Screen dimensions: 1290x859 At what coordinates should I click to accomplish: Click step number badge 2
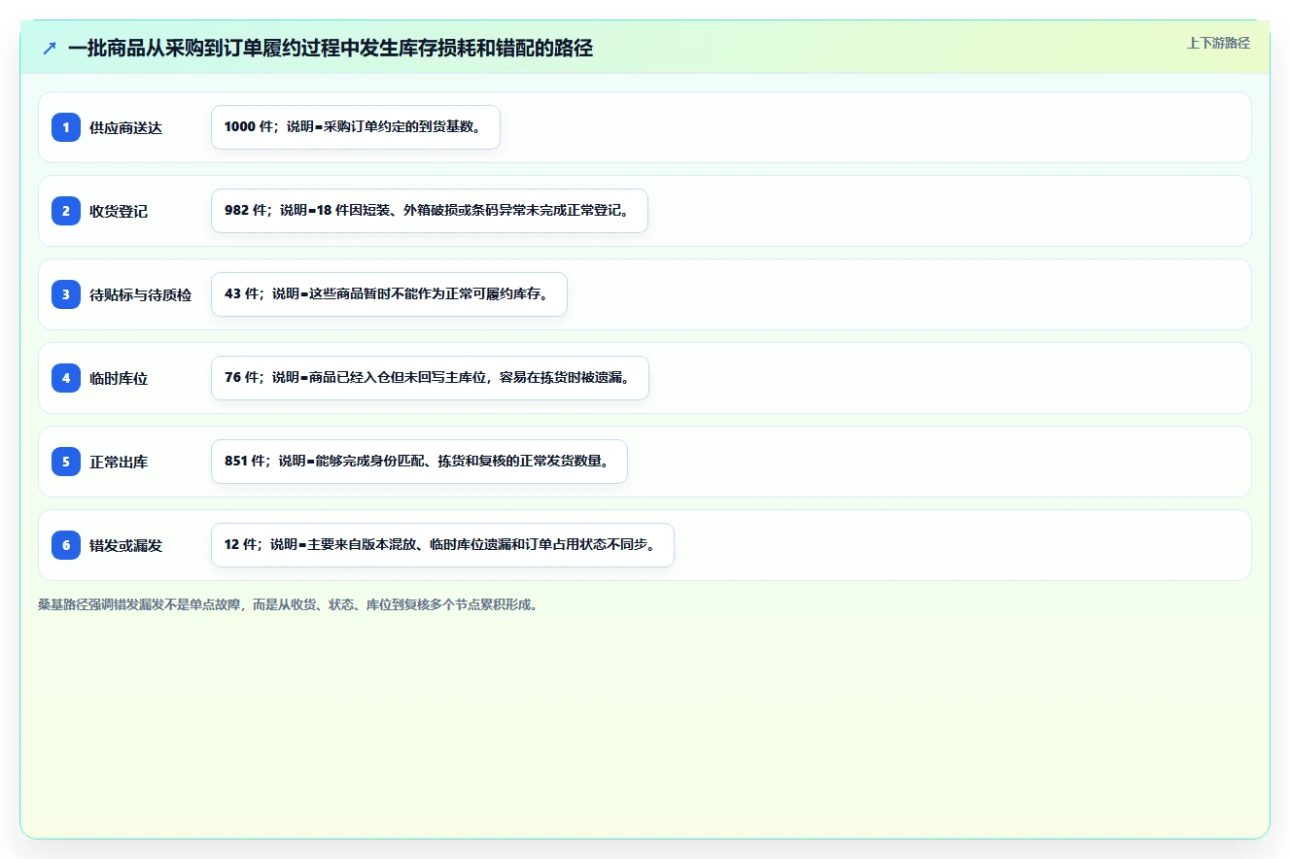66,211
